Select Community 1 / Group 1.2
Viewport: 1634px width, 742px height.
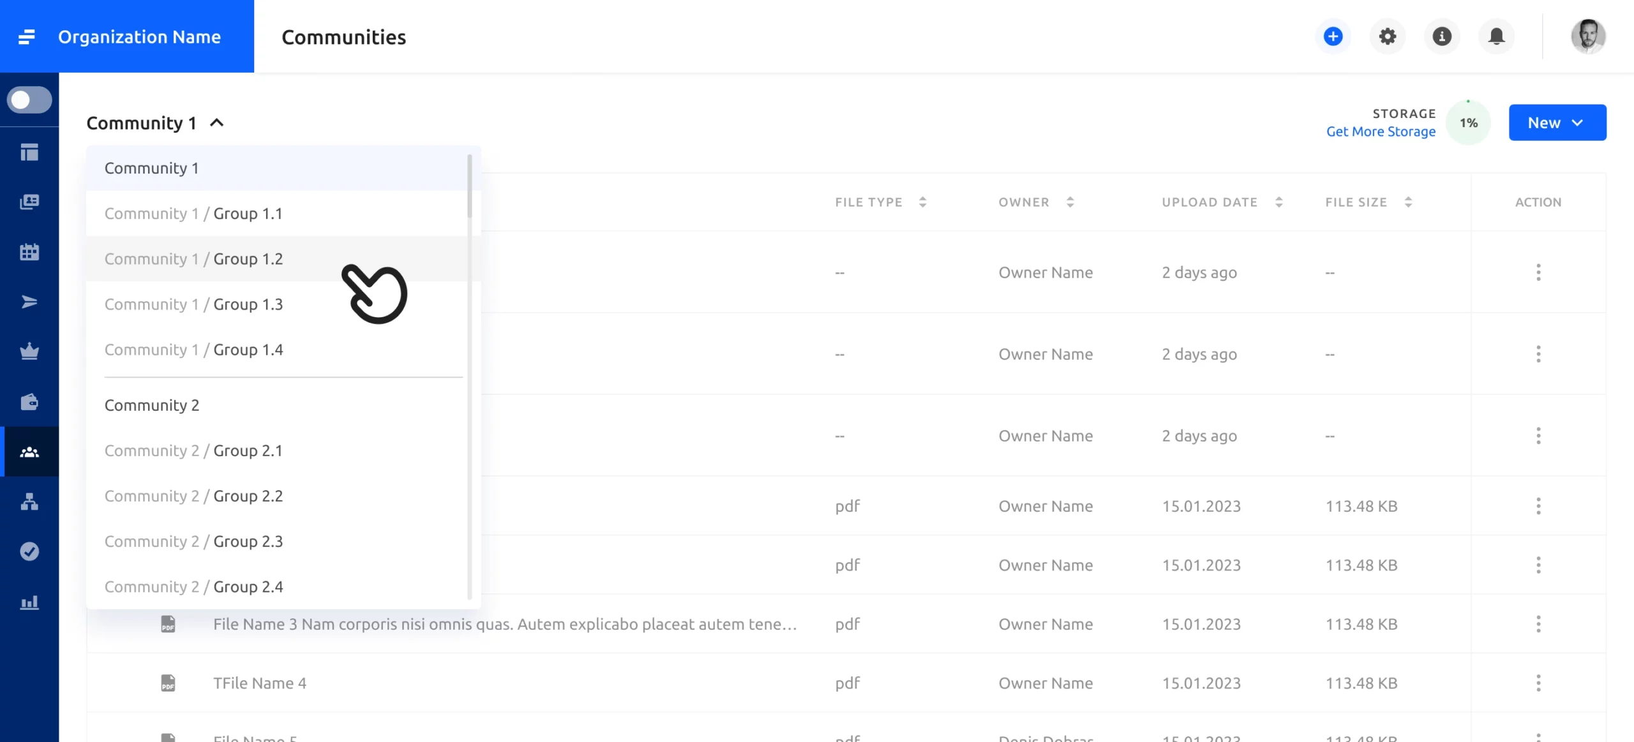(277, 259)
